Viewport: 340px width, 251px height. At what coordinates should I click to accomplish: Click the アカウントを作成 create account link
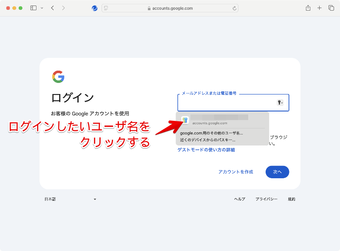(x=236, y=172)
